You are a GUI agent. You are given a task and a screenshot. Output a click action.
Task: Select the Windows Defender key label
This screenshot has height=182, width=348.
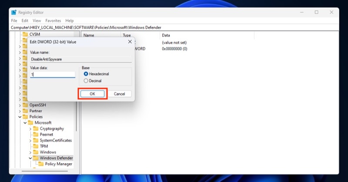57,158
